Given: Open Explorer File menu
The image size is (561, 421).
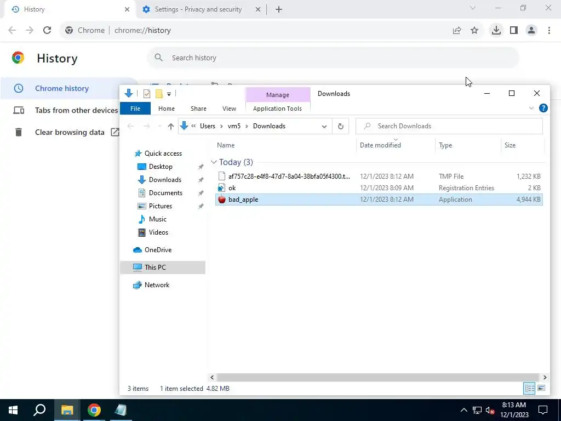Looking at the screenshot, I should click(135, 109).
